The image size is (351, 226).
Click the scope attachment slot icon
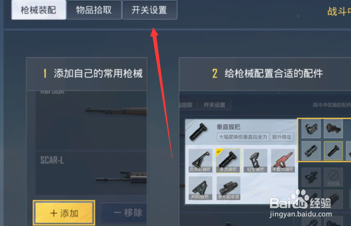tap(311, 150)
